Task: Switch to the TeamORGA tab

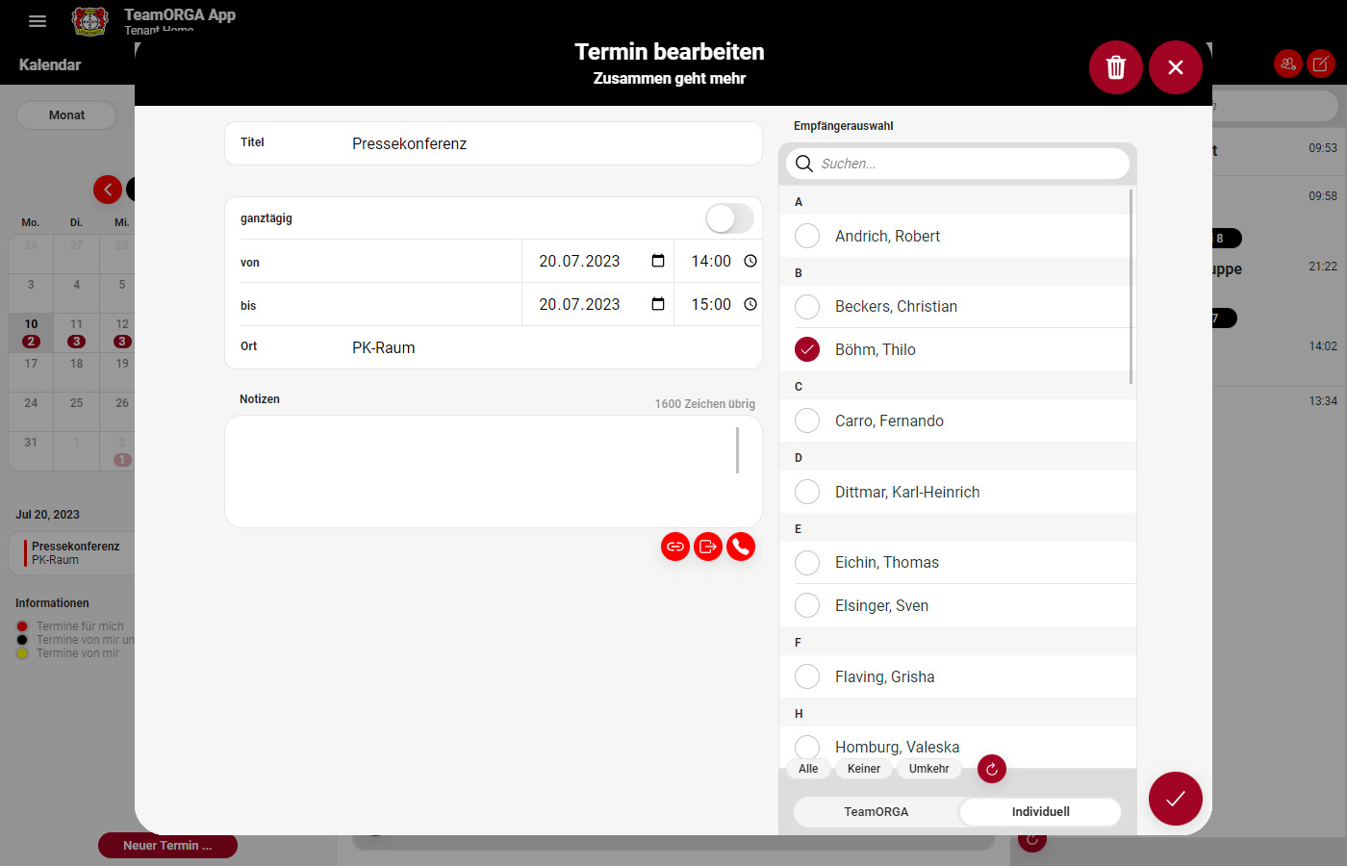Action: (x=876, y=811)
